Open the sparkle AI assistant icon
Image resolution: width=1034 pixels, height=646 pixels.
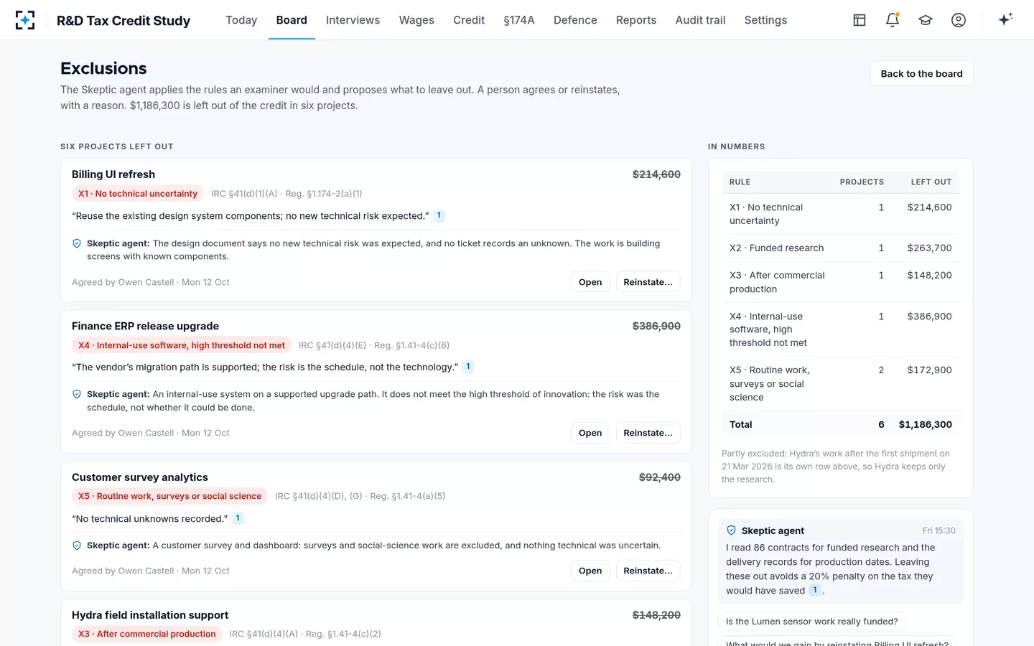(x=1005, y=19)
